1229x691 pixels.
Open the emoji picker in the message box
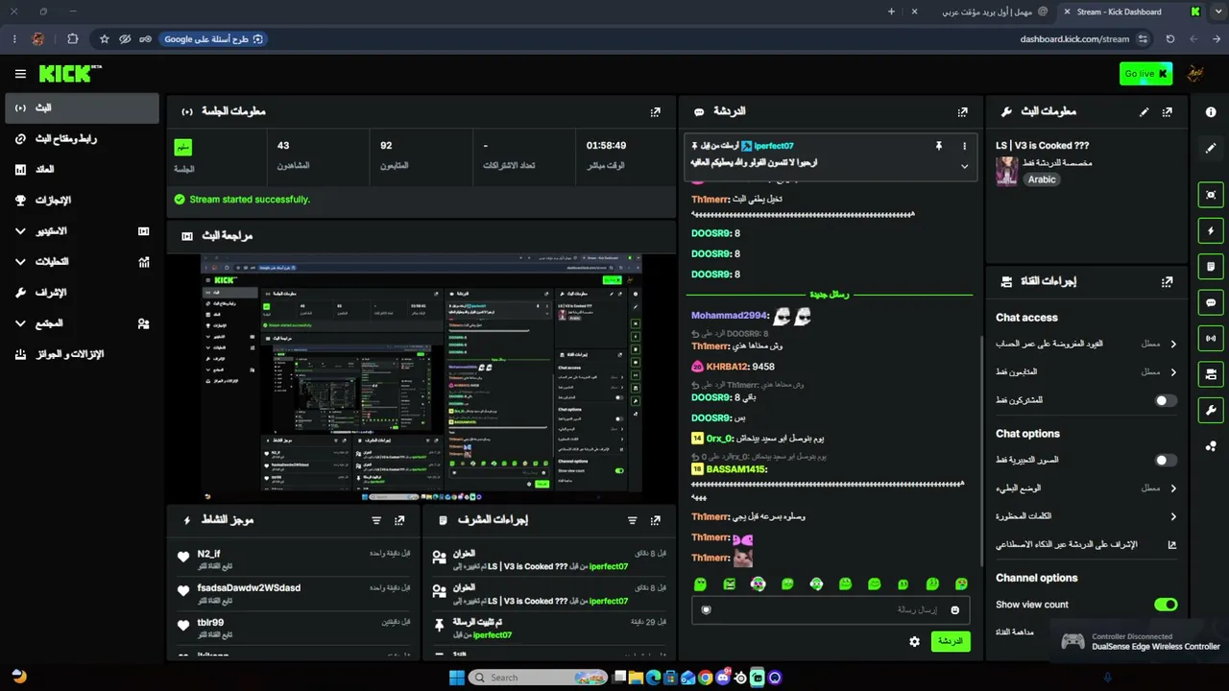click(x=954, y=609)
